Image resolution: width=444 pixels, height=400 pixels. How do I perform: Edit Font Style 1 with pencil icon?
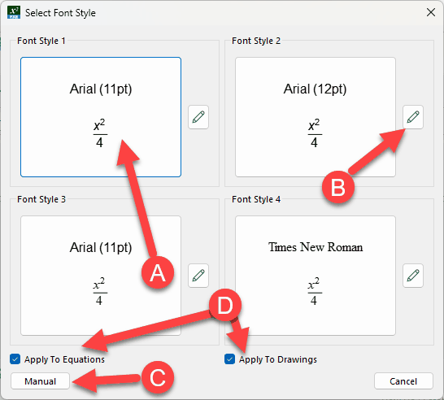(x=198, y=117)
